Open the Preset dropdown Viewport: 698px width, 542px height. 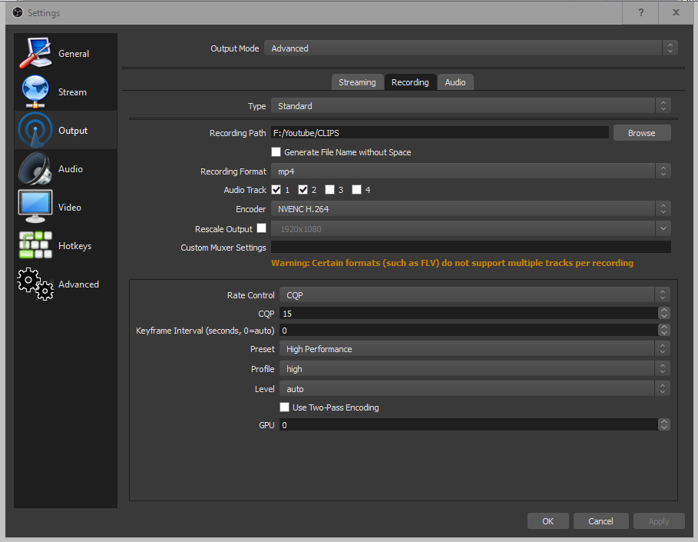[475, 349]
